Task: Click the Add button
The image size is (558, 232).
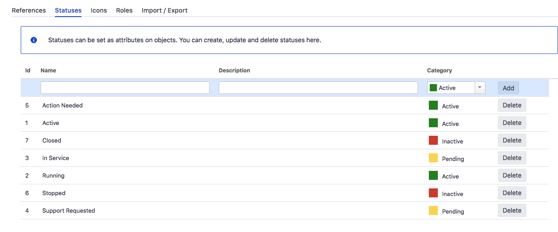Action: click(508, 88)
